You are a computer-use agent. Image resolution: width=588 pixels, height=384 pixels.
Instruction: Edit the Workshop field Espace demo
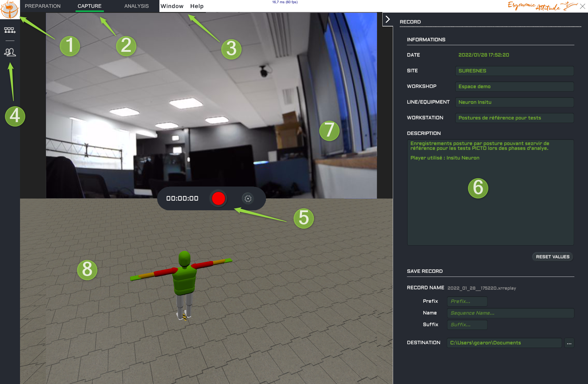(514, 87)
